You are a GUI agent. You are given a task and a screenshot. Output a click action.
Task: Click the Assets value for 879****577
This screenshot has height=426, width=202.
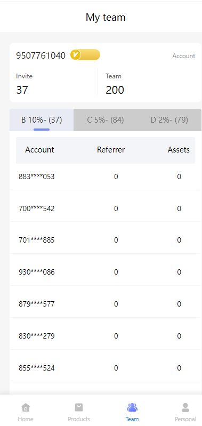179,304
